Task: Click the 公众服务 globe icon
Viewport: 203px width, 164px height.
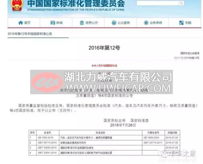Action: tap(114, 23)
